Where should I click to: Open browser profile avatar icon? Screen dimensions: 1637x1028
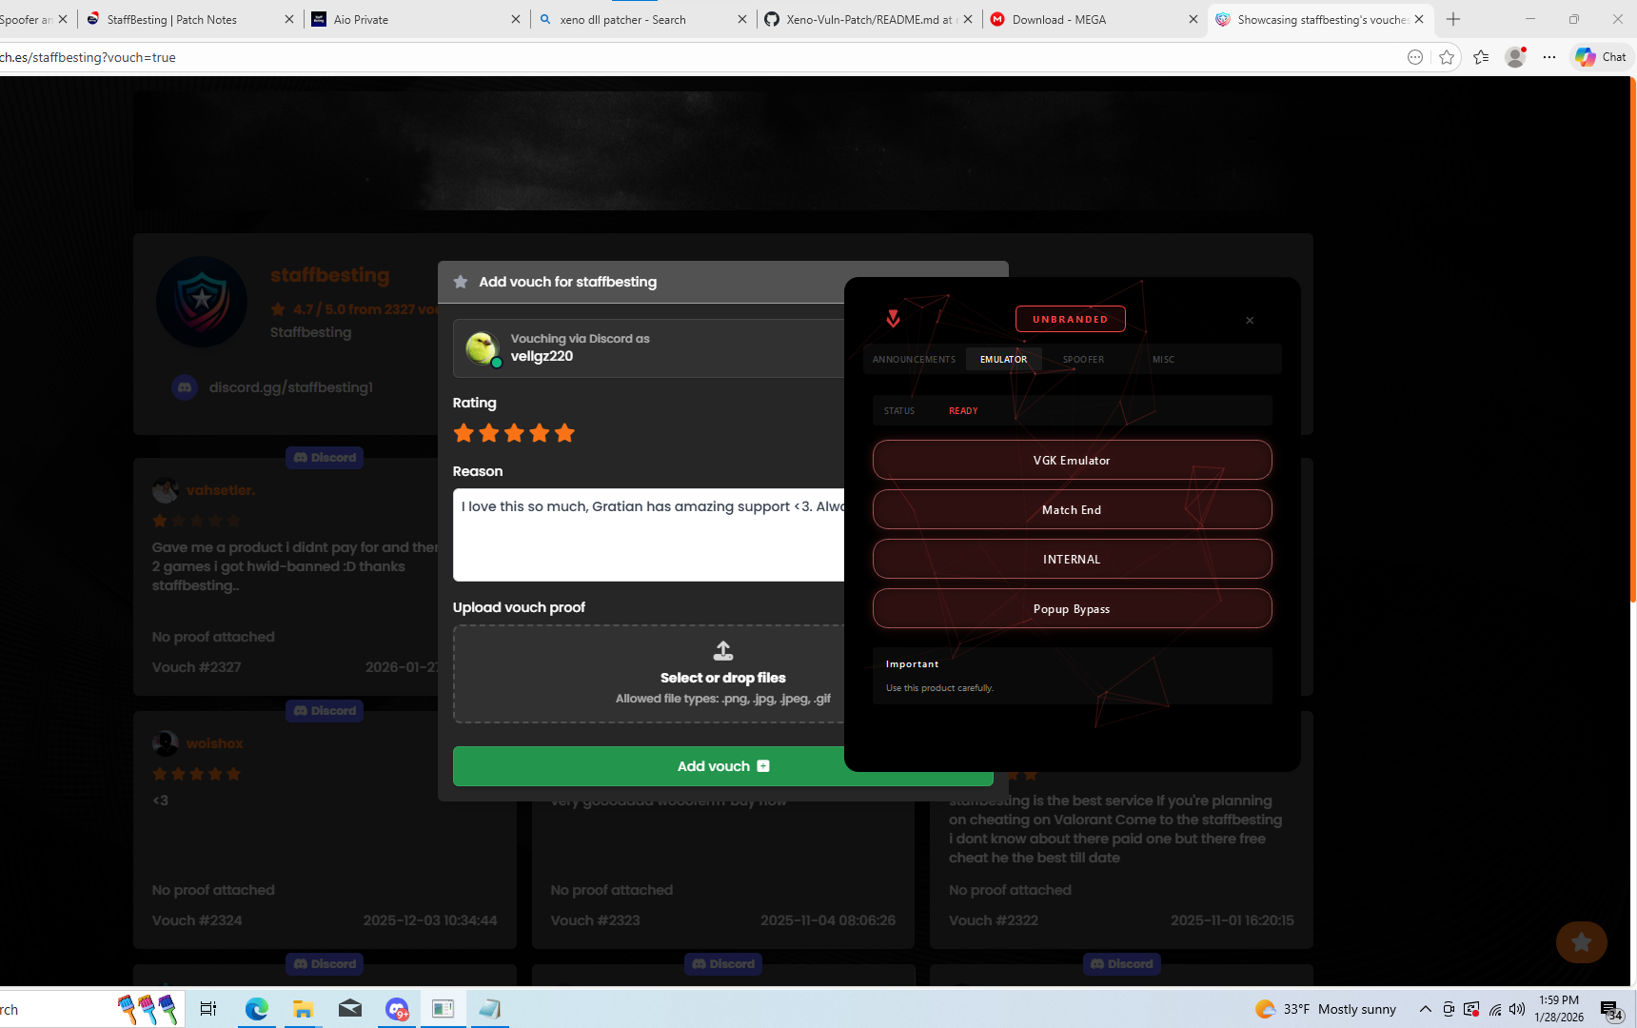click(x=1515, y=57)
